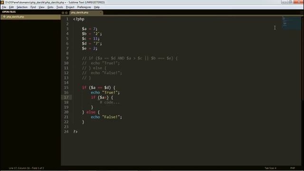
Task: Click the next tab arrow button
Action: click(66, 13)
